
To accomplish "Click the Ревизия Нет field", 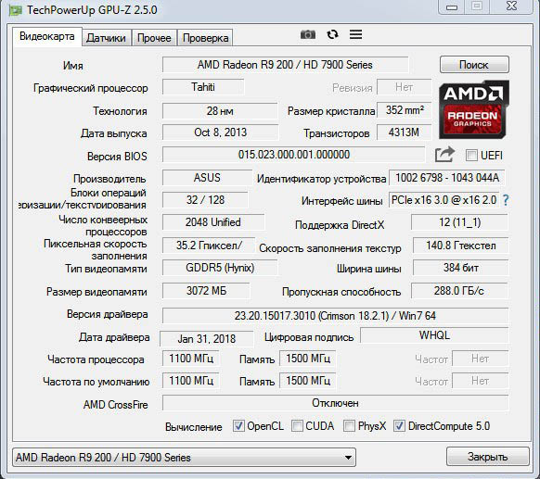I will (x=405, y=87).
